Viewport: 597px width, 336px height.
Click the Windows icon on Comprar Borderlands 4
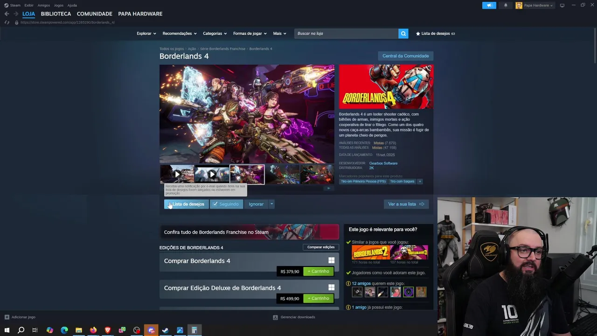coord(331,260)
